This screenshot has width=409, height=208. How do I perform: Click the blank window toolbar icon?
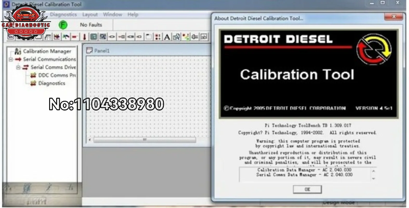tap(149, 37)
